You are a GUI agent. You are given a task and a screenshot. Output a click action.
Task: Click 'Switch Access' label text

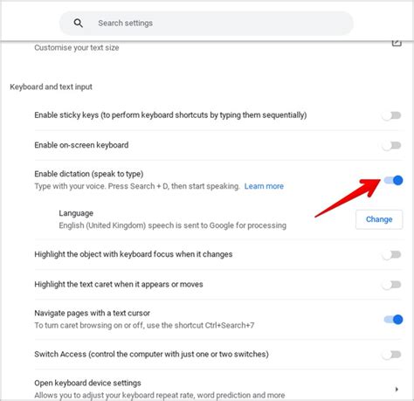[151, 354]
